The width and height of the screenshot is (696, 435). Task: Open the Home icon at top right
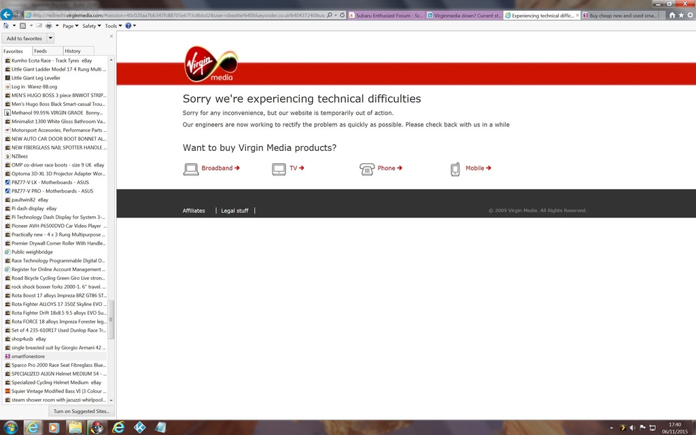click(x=672, y=15)
